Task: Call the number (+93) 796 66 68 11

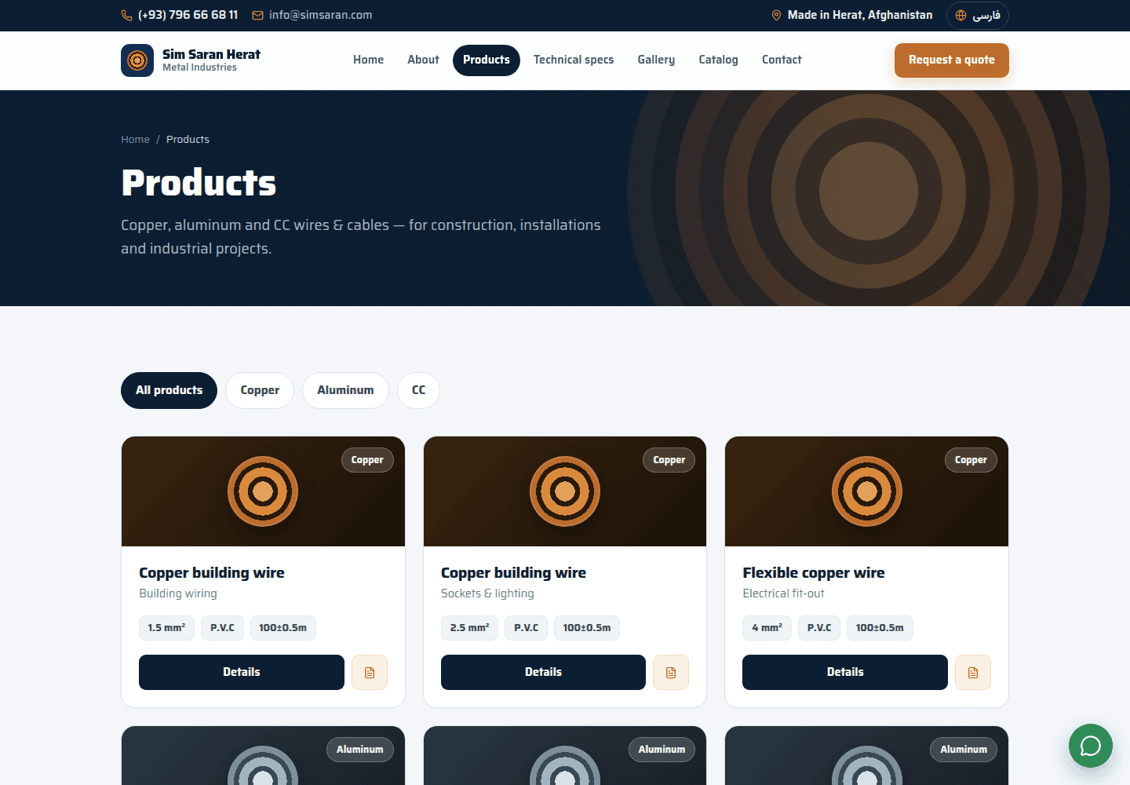Action: (x=188, y=15)
